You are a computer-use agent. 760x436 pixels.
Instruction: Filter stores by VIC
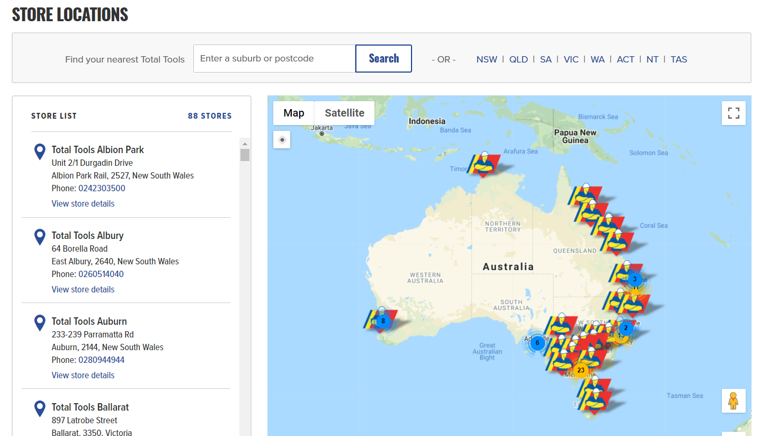click(x=571, y=59)
